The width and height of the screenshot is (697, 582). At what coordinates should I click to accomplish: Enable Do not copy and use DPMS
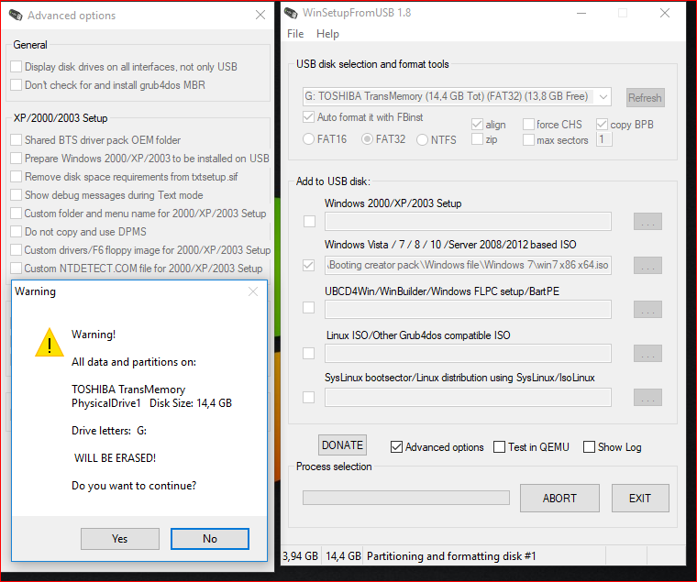click(x=17, y=232)
